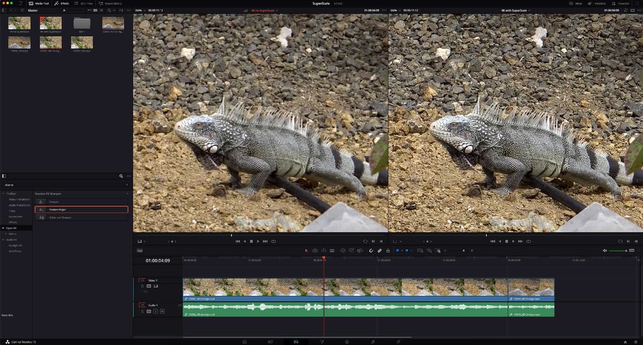
Task: Play the timeline viewer forward
Action: (x=513, y=241)
